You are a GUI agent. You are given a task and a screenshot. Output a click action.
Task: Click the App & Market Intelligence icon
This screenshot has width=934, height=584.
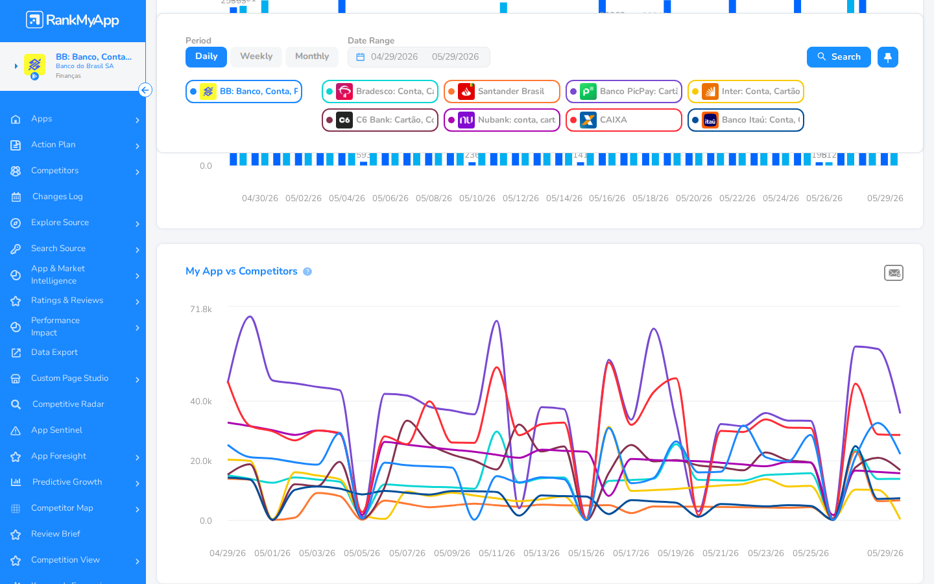click(16, 275)
